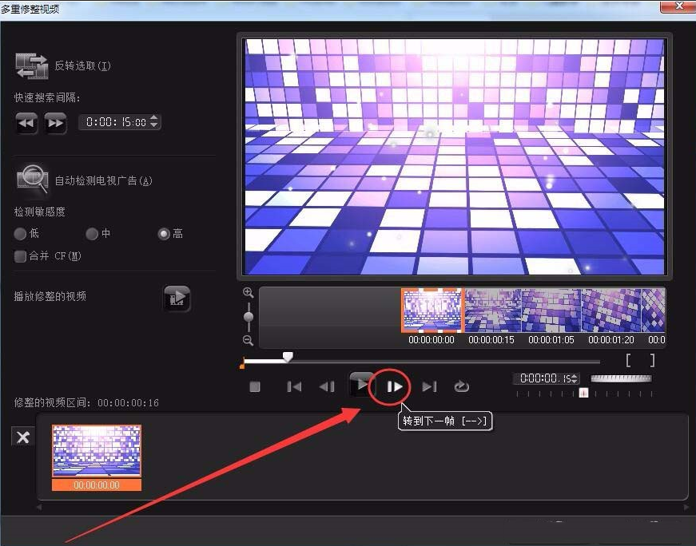Click the go to last frame icon
696x546 pixels.
429,386
